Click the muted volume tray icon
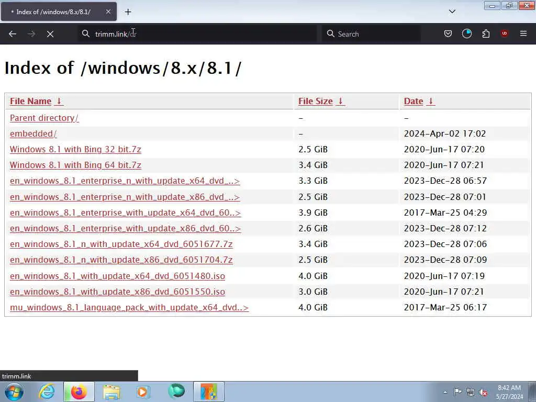Viewport: 536px width, 402px height. (x=483, y=392)
